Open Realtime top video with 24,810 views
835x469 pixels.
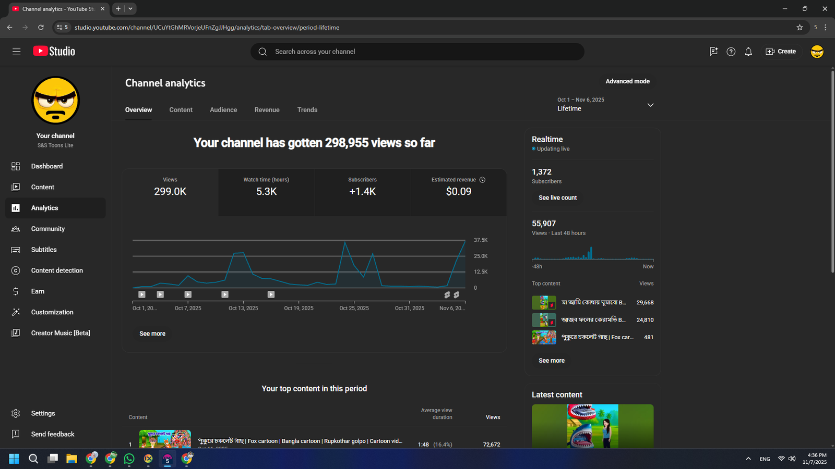[592, 320]
